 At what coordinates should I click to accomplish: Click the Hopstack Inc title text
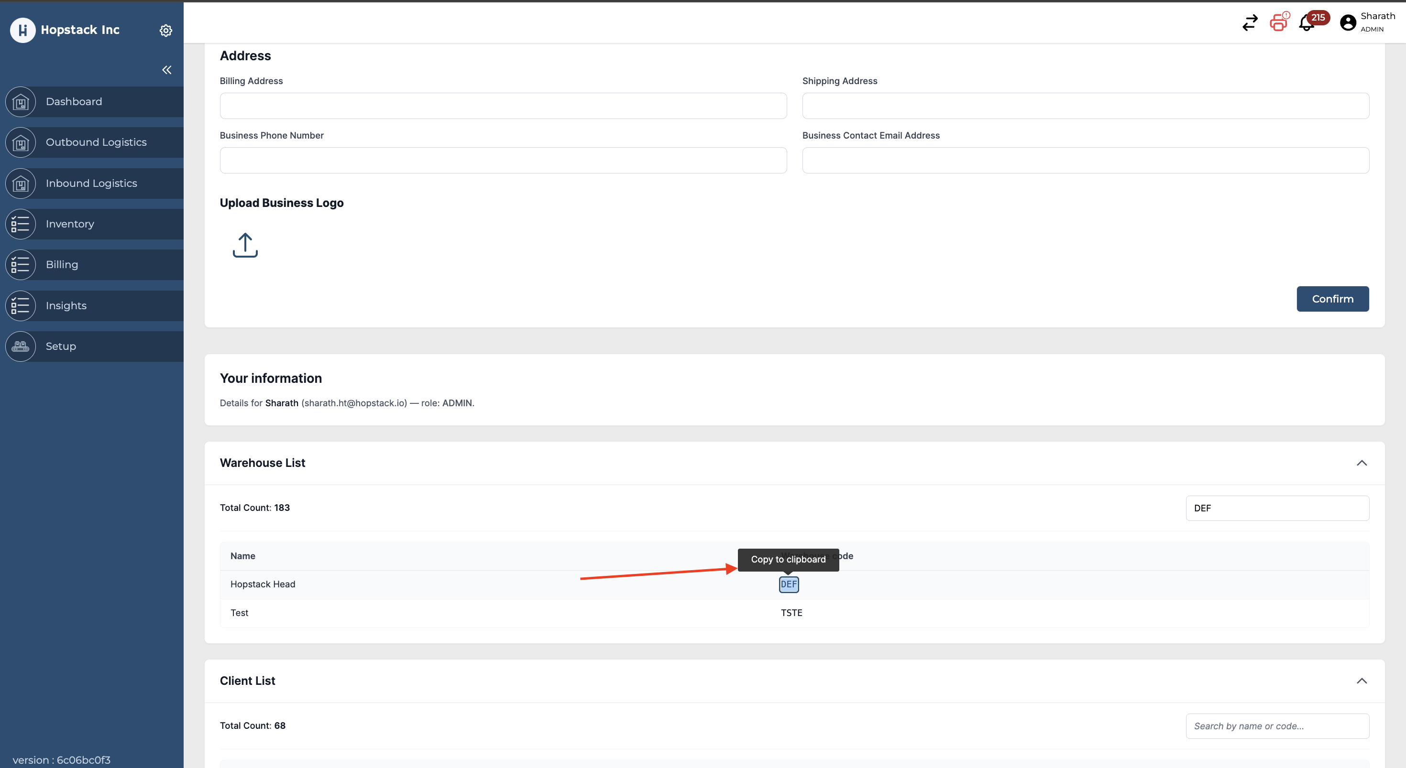pos(80,30)
